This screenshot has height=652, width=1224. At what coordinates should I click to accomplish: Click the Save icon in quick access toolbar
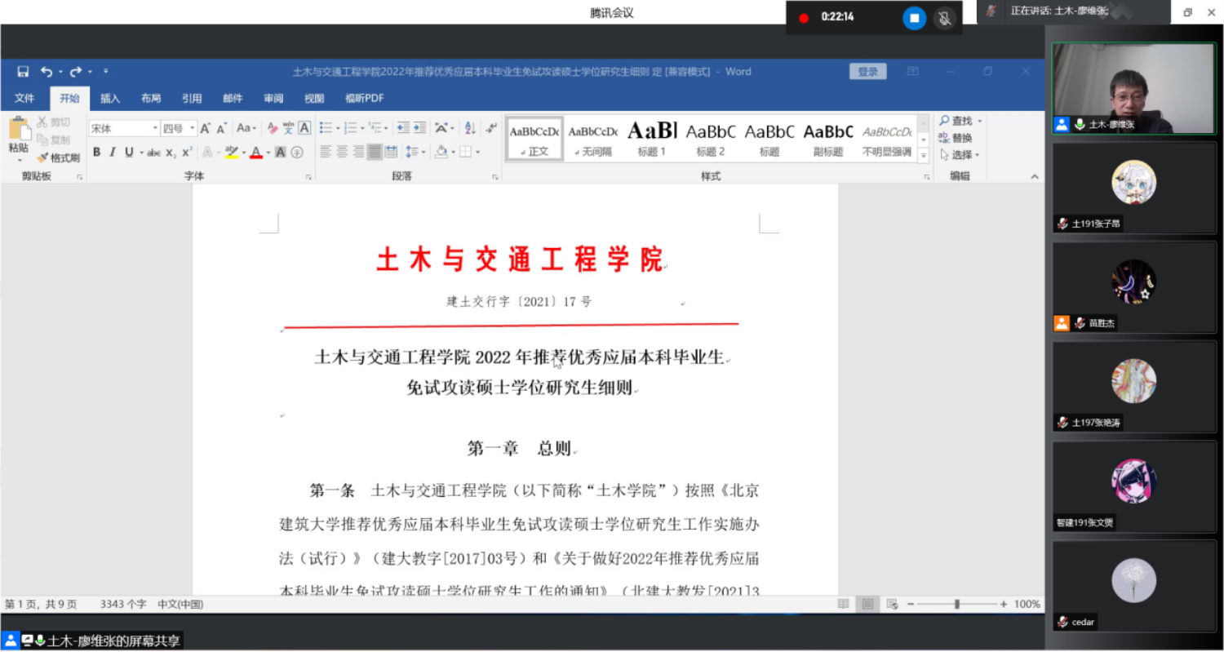click(23, 72)
